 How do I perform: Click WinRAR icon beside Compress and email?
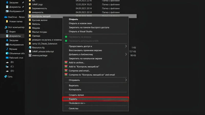point(66,71)
